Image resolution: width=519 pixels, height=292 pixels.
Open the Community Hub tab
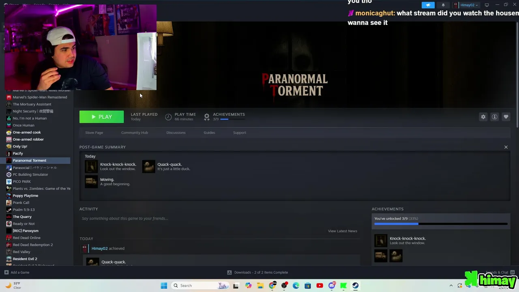pyautogui.click(x=135, y=133)
